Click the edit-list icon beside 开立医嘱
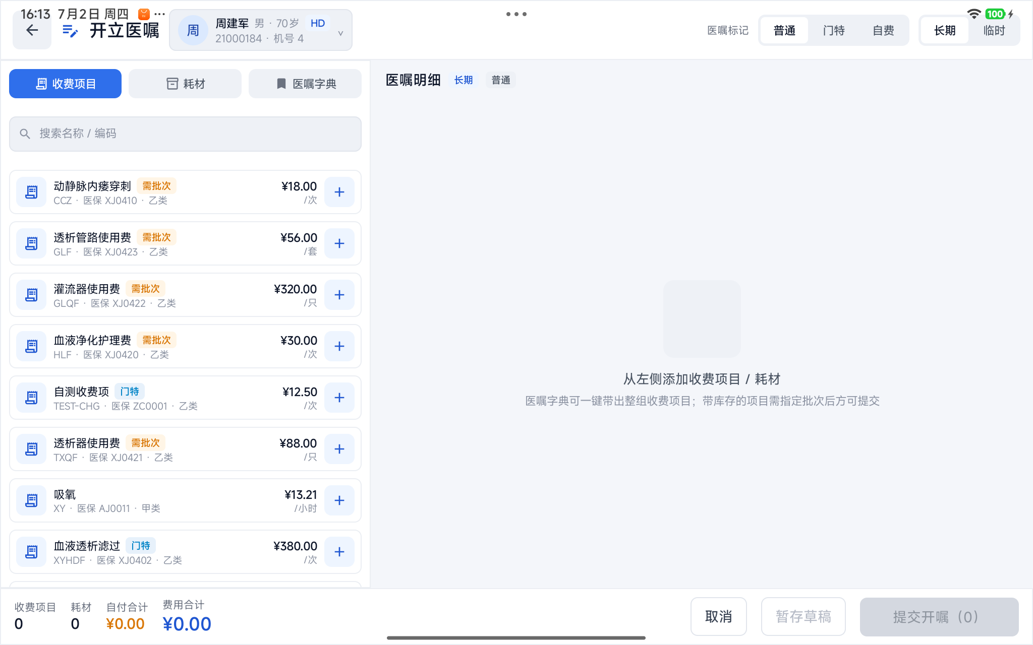1033x645 pixels. pyautogui.click(x=70, y=31)
